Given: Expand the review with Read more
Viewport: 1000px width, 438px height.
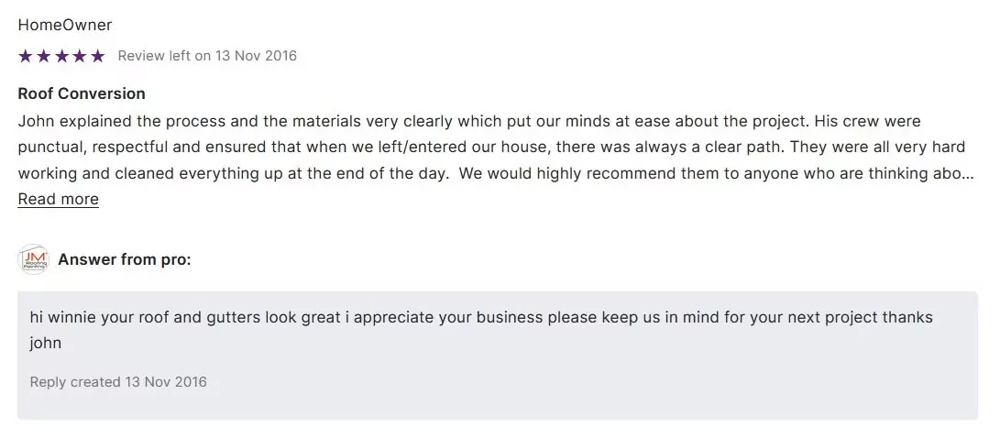Looking at the screenshot, I should coord(58,199).
